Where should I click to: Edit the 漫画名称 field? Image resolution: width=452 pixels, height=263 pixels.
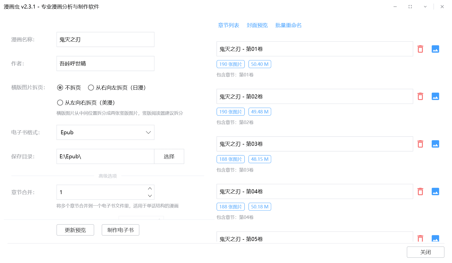(105, 40)
